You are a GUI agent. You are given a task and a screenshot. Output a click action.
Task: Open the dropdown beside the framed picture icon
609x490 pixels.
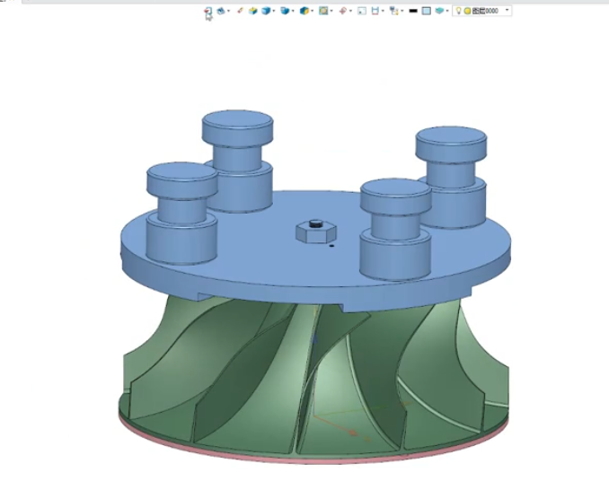[x=331, y=11]
